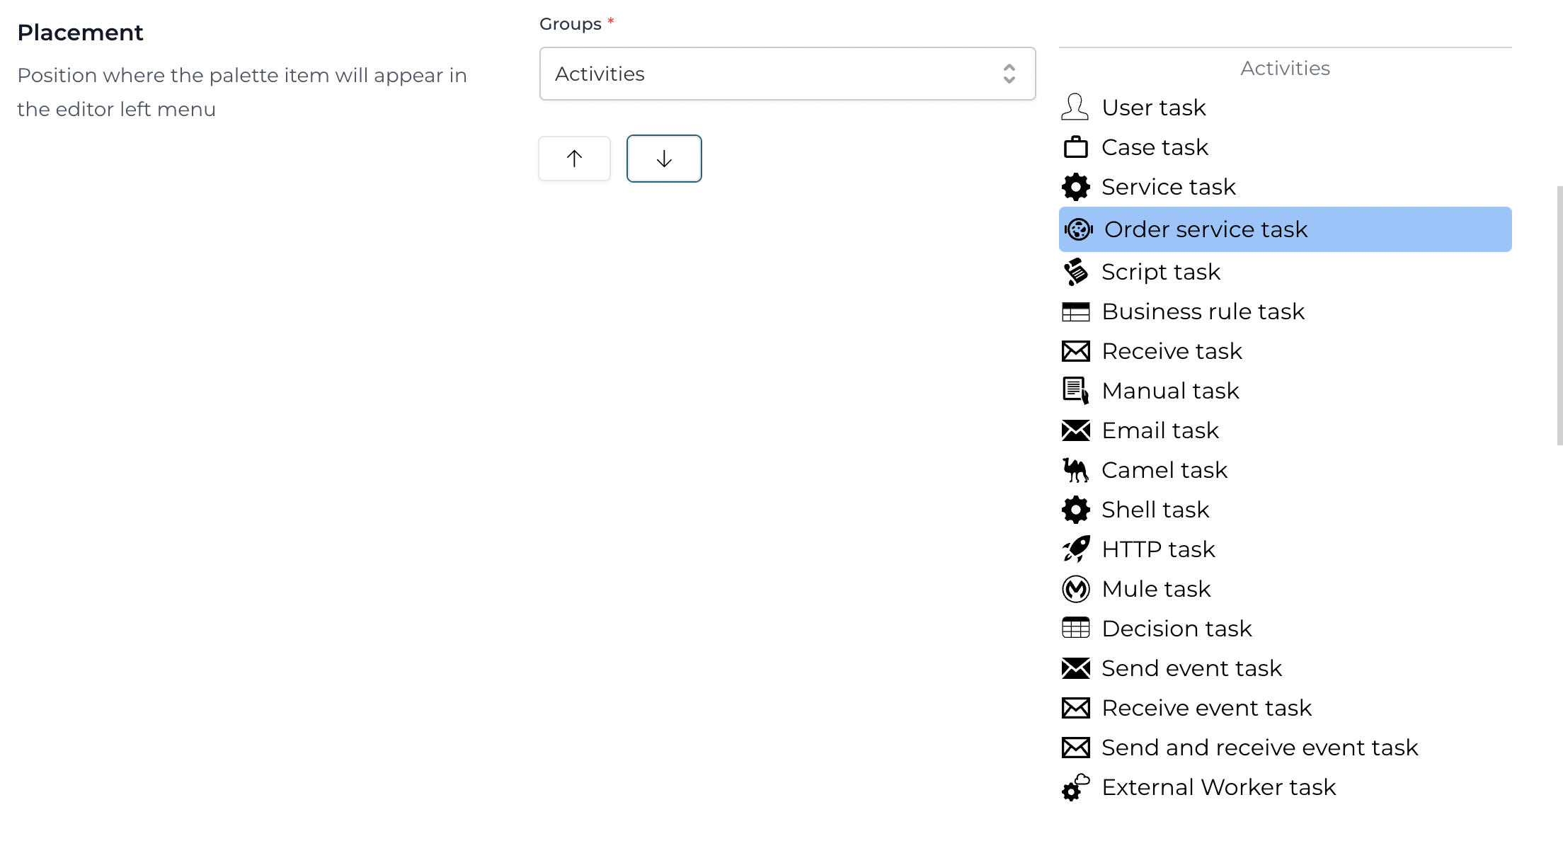Open the Groups dropdown
1563x841 pixels.
[787, 73]
